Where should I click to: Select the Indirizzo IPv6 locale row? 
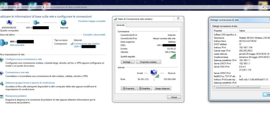click(241, 80)
